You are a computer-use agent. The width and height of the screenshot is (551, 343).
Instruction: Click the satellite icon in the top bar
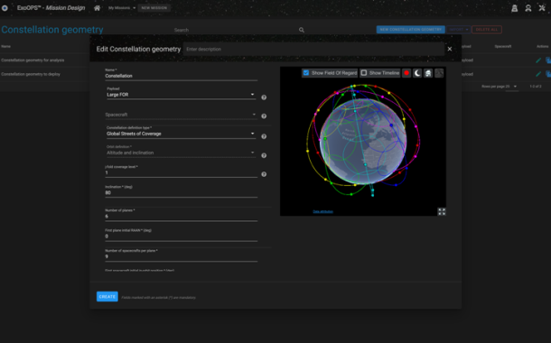pos(542,8)
